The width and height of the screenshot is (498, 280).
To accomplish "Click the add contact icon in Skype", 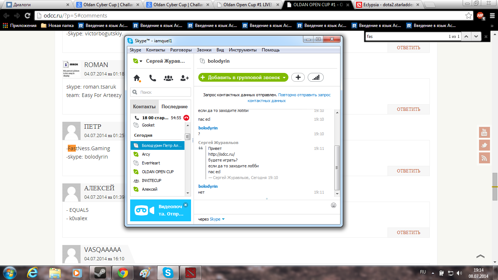I will click(x=184, y=78).
